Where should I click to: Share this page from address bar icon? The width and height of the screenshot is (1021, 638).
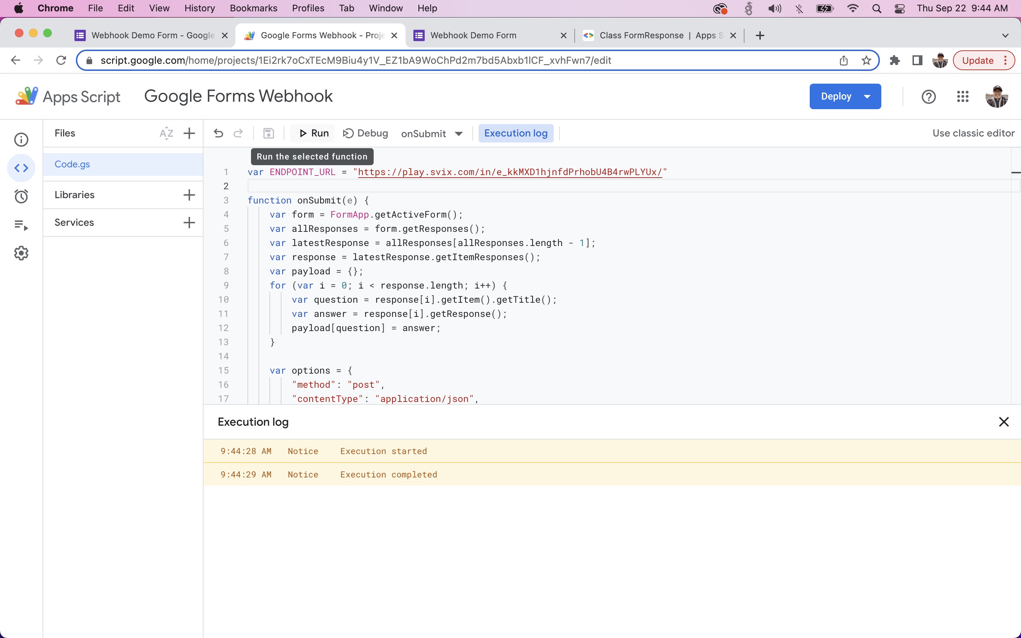click(x=843, y=60)
